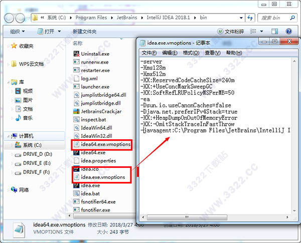Click the 名称 column header
The height and width of the screenshot is (243, 301).
click(x=78, y=43)
